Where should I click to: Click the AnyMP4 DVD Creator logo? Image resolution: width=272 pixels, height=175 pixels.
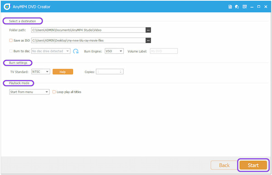click(x=7, y=7)
